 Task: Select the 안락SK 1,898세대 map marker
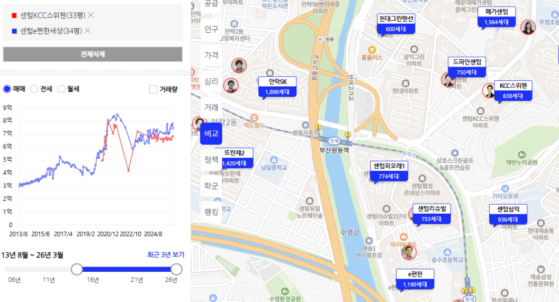pos(277,87)
